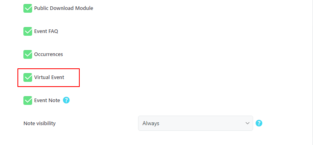Click the Virtual Event label text
This screenshot has width=313, height=145.
click(49, 77)
